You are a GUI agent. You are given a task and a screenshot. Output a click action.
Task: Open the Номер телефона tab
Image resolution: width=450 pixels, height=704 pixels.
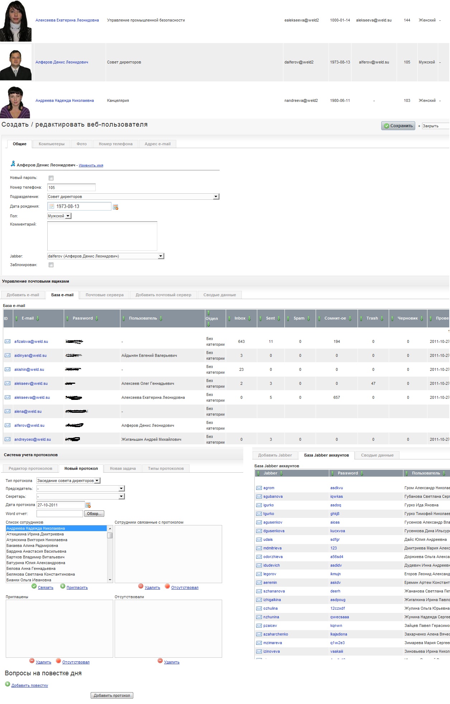point(116,144)
